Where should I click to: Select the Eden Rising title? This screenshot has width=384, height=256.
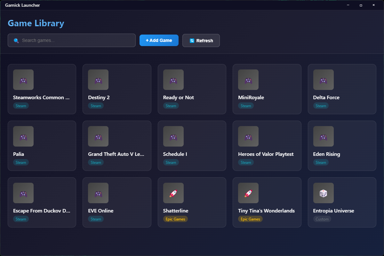[x=327, y=154]
